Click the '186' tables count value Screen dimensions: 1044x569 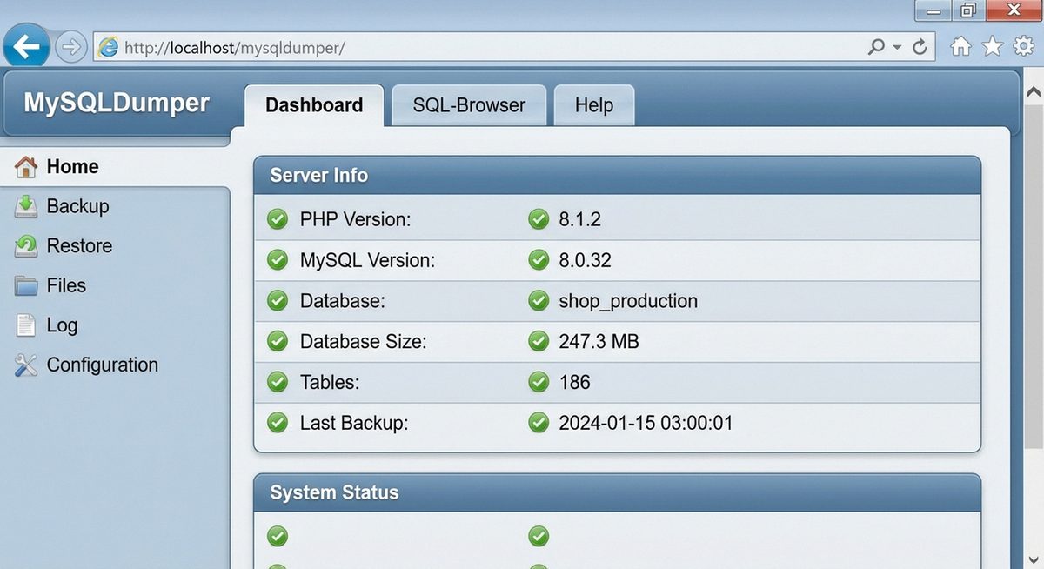point(574,382)
